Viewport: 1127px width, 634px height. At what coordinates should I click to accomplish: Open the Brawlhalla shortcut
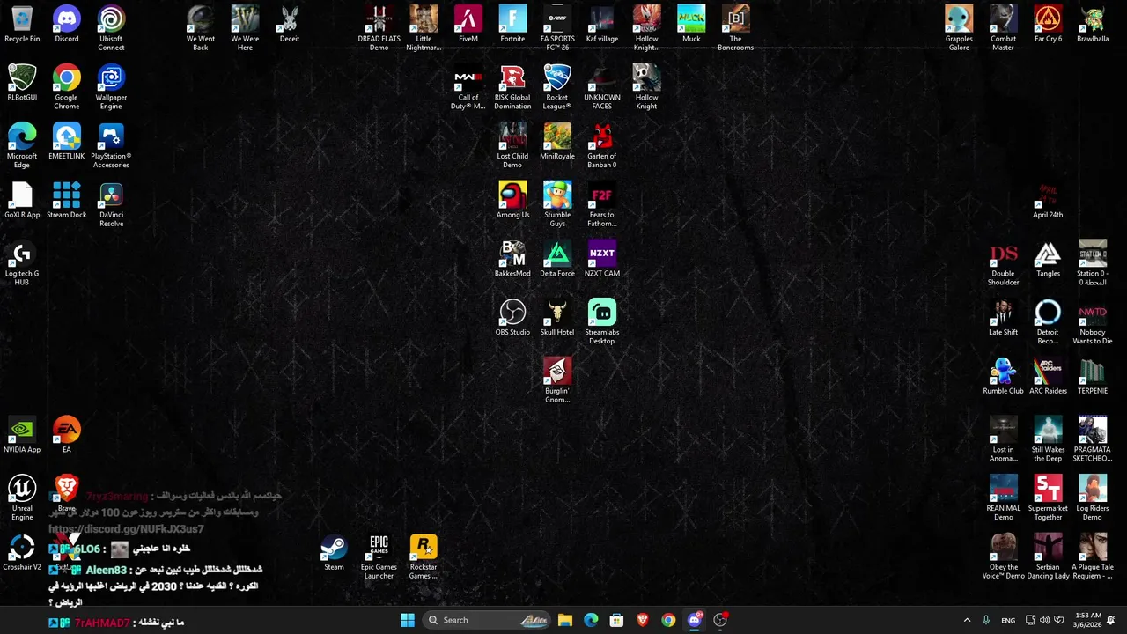(1093, 25)
